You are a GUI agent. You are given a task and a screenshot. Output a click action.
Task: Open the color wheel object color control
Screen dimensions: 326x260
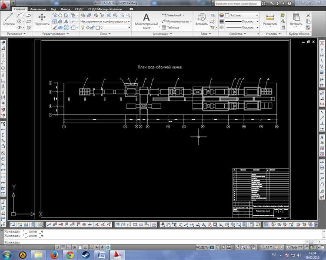tap(222, 15)
